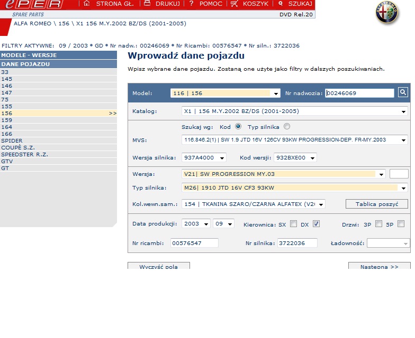Open DRUKUJ print menu item
415x338 pixels.
click(x=168, y=4)
